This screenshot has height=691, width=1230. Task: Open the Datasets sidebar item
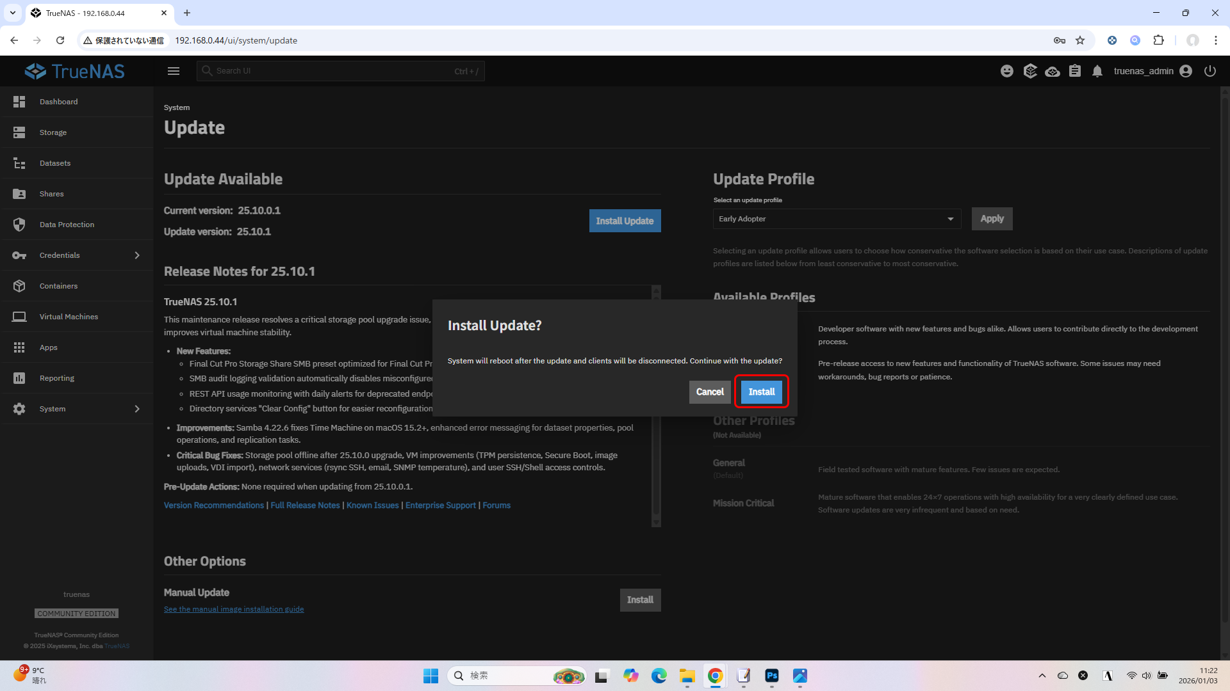tap(55, 163)
